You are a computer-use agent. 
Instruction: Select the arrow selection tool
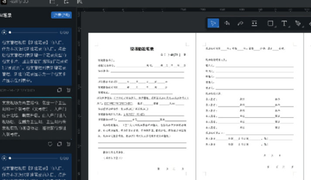(213, 23)
